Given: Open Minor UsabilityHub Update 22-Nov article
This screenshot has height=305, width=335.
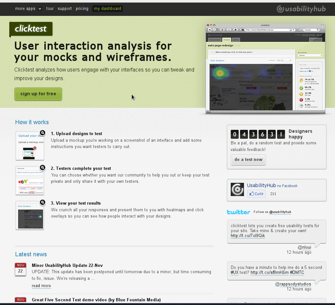Looking at the screenshot, I should (x=67, y=265).
